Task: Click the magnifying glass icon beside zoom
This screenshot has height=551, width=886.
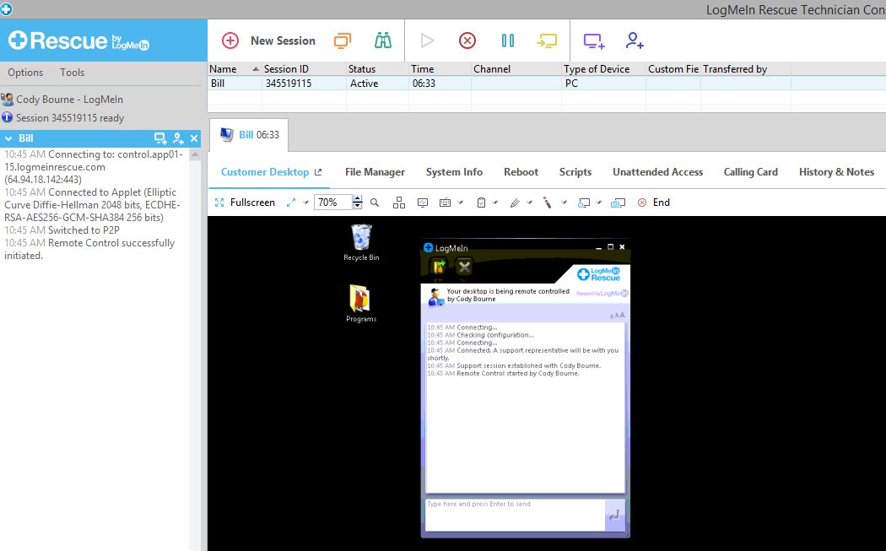Action: (375, 203)
